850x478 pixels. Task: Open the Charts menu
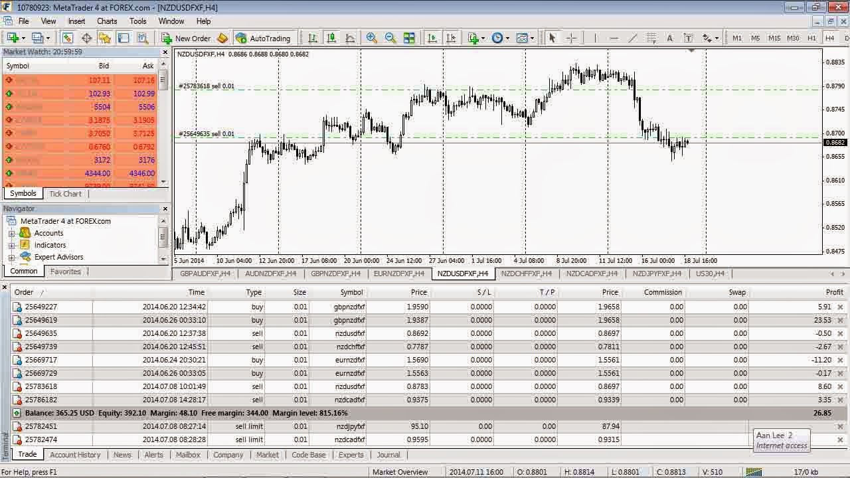(107, 21)
